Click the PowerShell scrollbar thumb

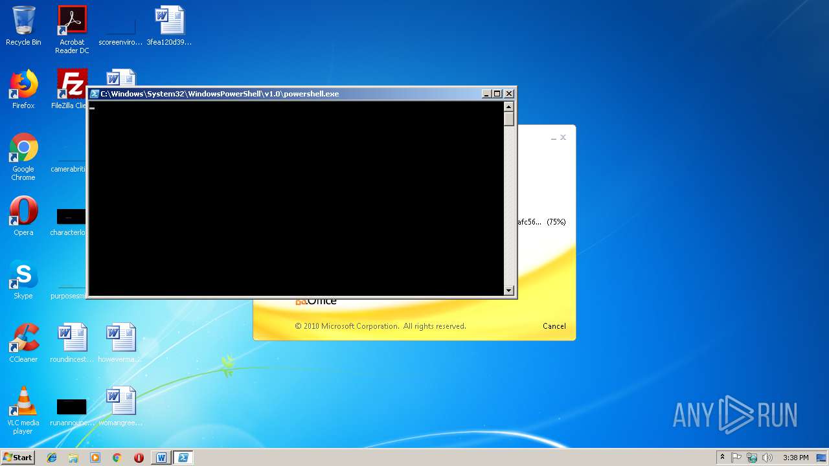(509, 119)
